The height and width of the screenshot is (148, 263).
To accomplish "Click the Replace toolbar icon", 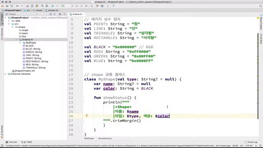I will pos(47,6).
